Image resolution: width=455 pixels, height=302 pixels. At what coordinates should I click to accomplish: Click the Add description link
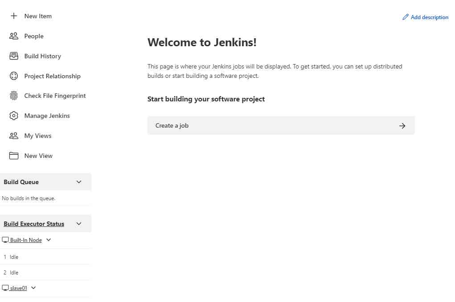point(429,17)
